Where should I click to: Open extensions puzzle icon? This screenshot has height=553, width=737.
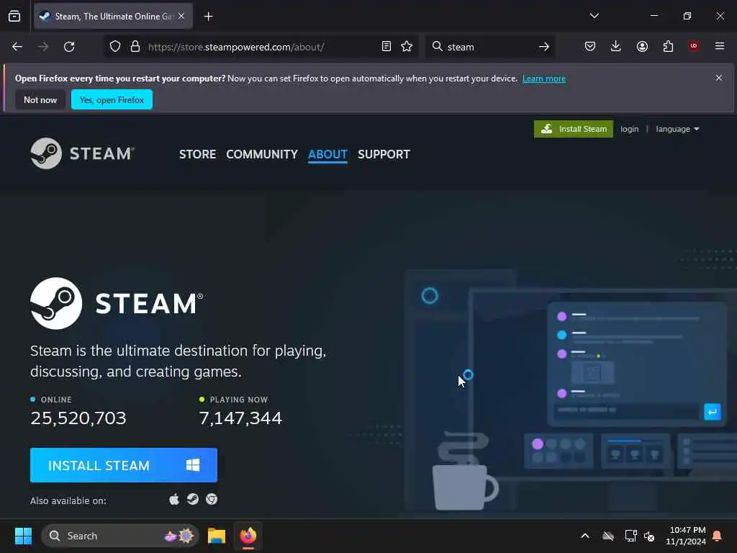[x=668, y=46]
